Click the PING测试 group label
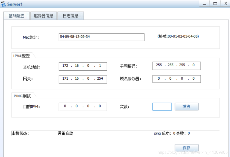 (22, 96)
